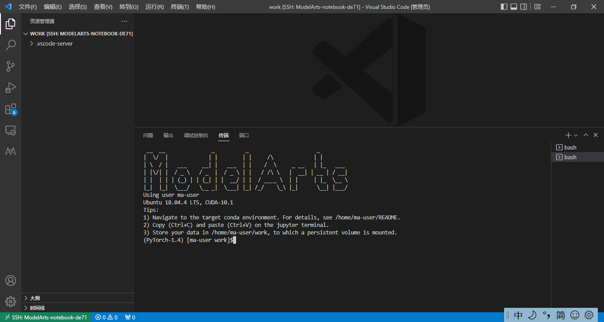604x322 pixels.
Task: Click the "Ubuntu 18.04.4 LTS, CUDA-10.1" line
Action: pyautogui.click(x=188, y=203)
